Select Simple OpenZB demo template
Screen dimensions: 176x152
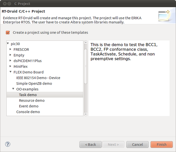(34, 84)
